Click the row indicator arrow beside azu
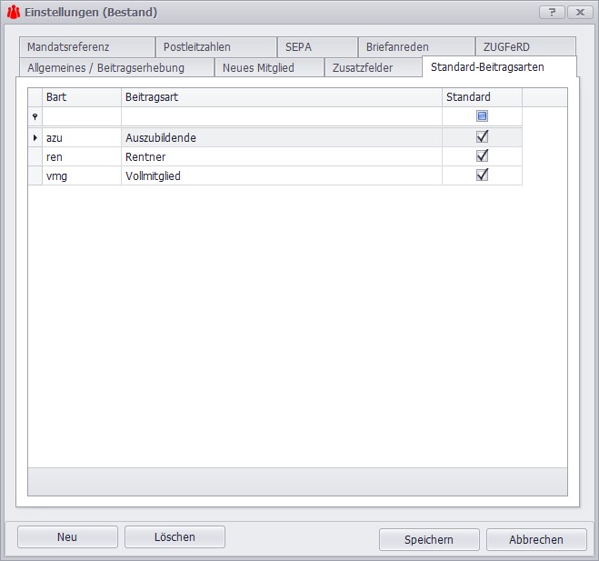Screen dimensions: 599x561 (x=35, y=137)
